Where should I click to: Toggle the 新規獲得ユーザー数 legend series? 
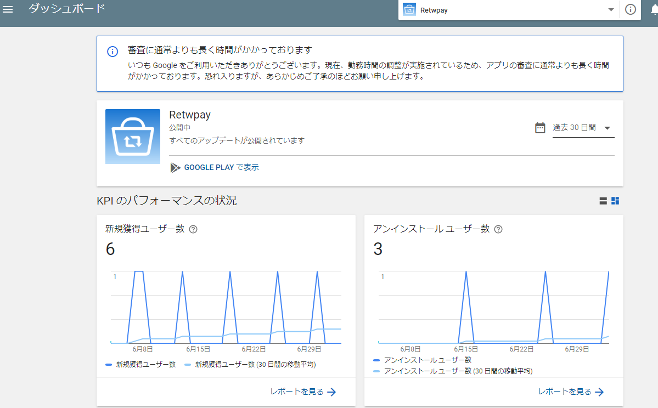coord(141,364)
